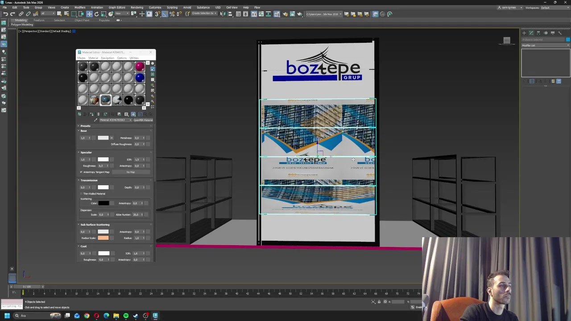Open Spotify from the Windows taskbar
This screenshot has width=571, height=321.
pyautogui.click(x=126, y=316)
